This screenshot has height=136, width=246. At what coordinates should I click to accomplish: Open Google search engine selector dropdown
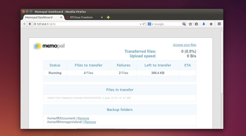(x=151, y=24)
